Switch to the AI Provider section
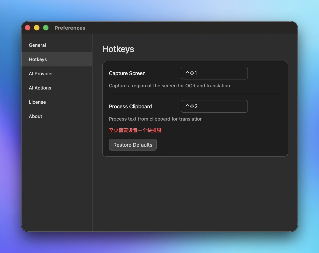 pyautogui.click(x=41, y=74)
